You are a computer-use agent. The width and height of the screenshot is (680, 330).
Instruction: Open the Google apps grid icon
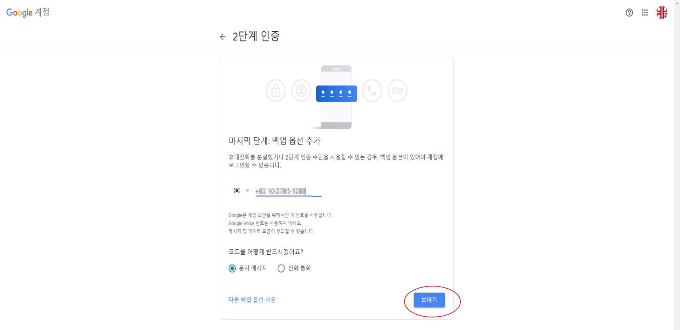coord(645,13)
